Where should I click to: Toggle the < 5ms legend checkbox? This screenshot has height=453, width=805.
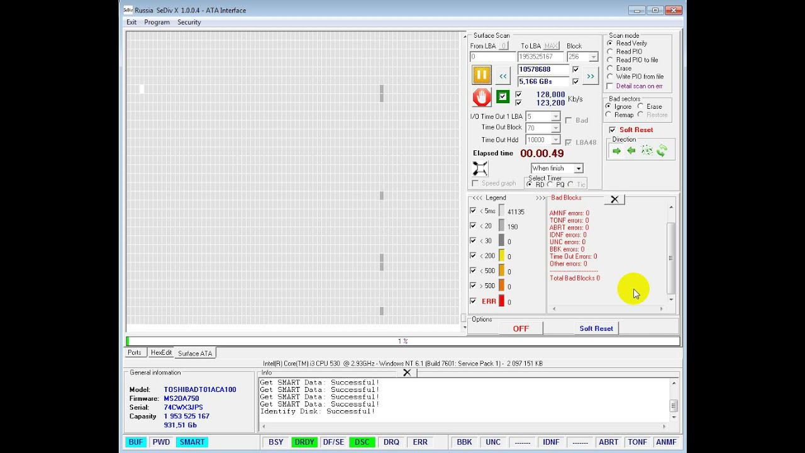[473, 211]
